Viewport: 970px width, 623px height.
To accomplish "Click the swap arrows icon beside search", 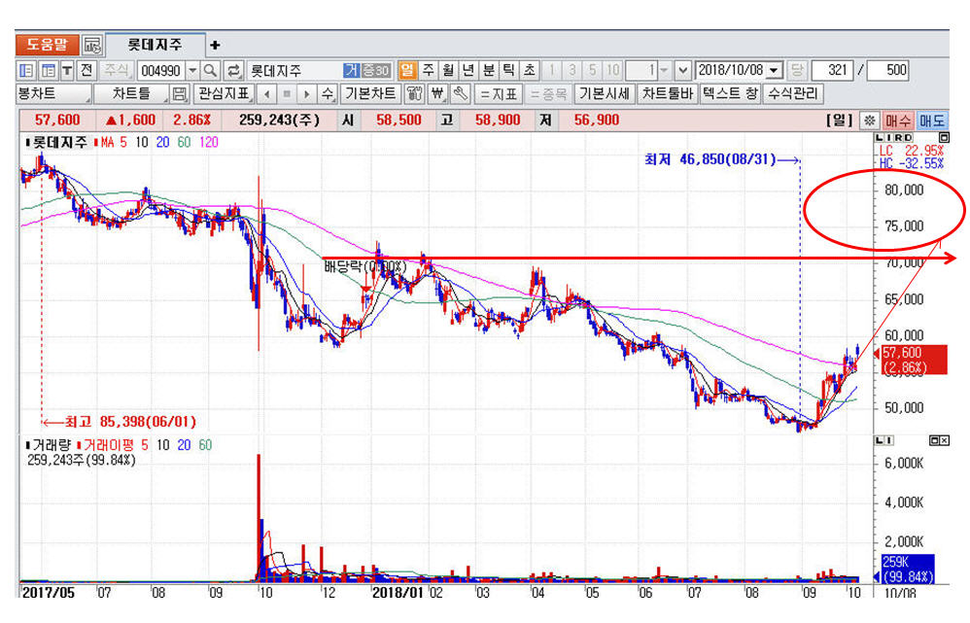I will pos(233,71).
